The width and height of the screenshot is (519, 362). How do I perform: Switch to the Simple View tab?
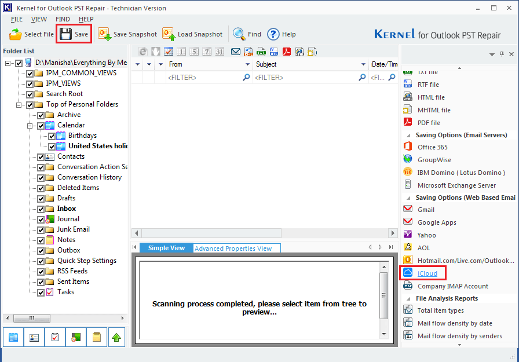pyautogui.click(x=166, y=248)
